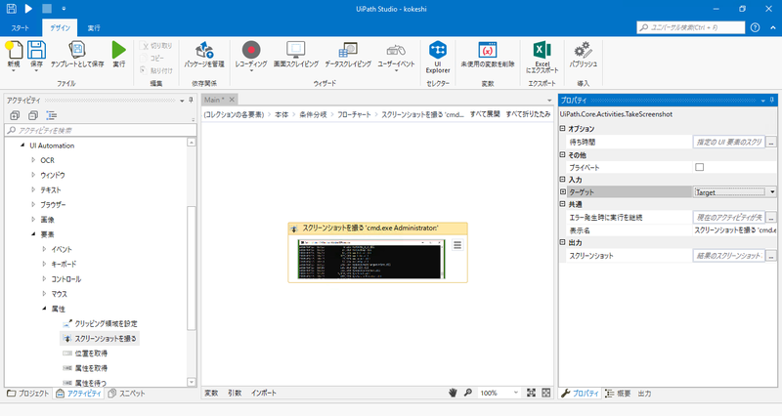Screen dimensions: 782x416
Task: Click the quick-access Run play icon
Action: point(28,9)
